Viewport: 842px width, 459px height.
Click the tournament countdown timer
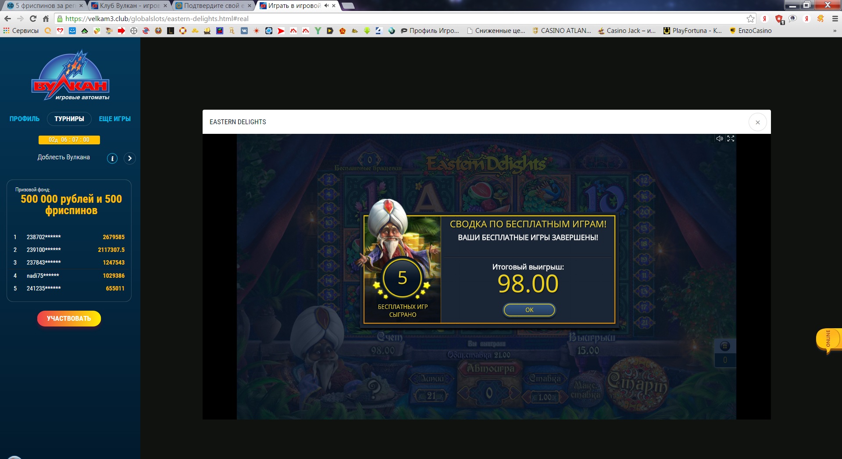(x=69, y=140)
